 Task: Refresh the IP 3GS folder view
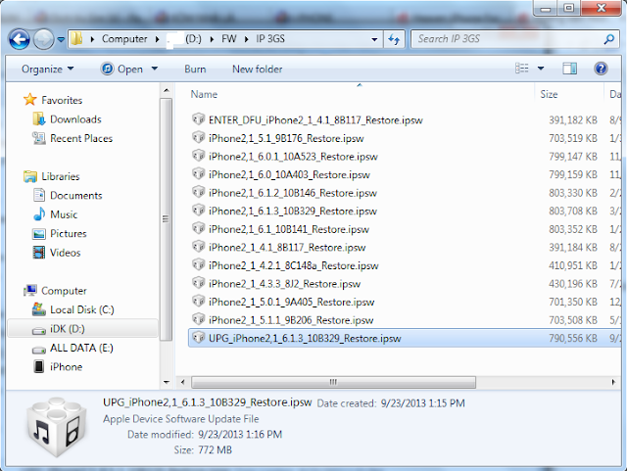point(394,39)
